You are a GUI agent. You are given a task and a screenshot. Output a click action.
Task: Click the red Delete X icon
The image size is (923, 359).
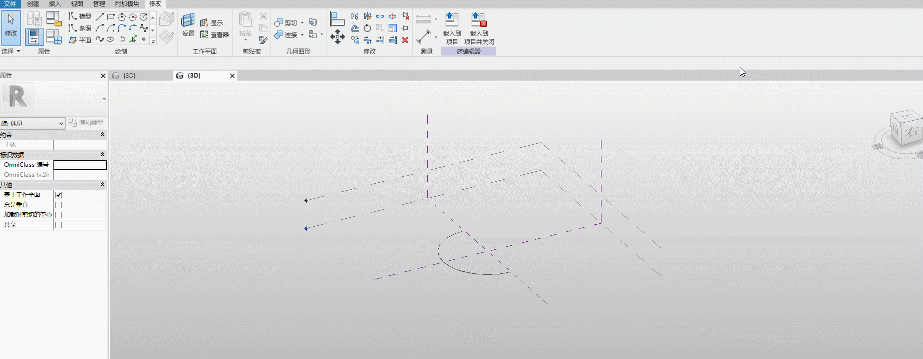405,40
